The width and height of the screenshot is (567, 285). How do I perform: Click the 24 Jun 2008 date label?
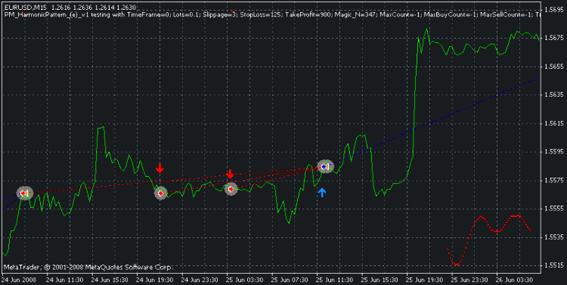tap(18, 280)
